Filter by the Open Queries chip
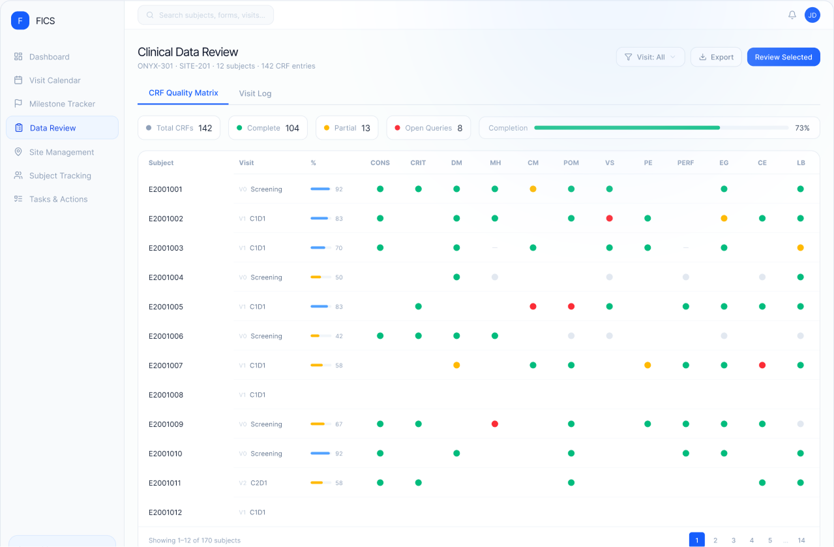This screenshot has width=834, height=547. tap(428, 127)
